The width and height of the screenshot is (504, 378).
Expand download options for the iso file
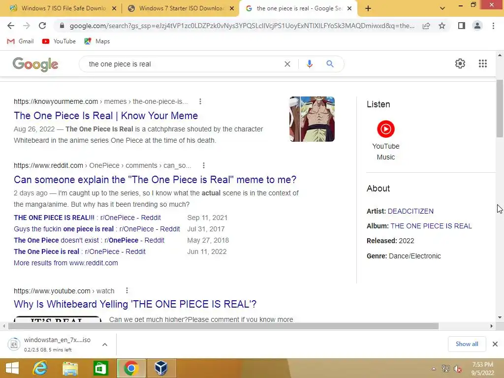click(105, 344)
